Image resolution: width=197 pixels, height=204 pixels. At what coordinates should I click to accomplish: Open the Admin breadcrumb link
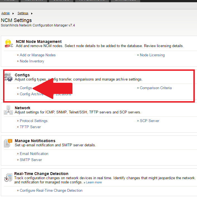pos(6,13)
